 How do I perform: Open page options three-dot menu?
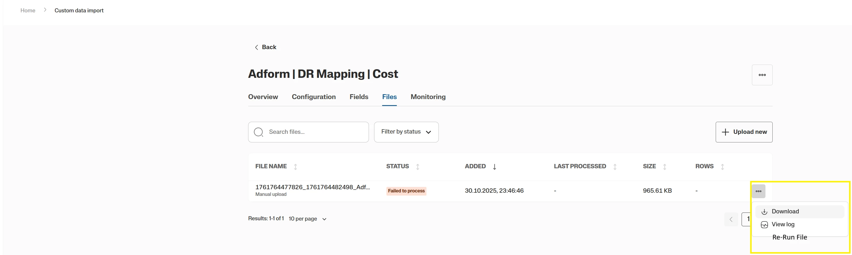(x=762, y=75)
